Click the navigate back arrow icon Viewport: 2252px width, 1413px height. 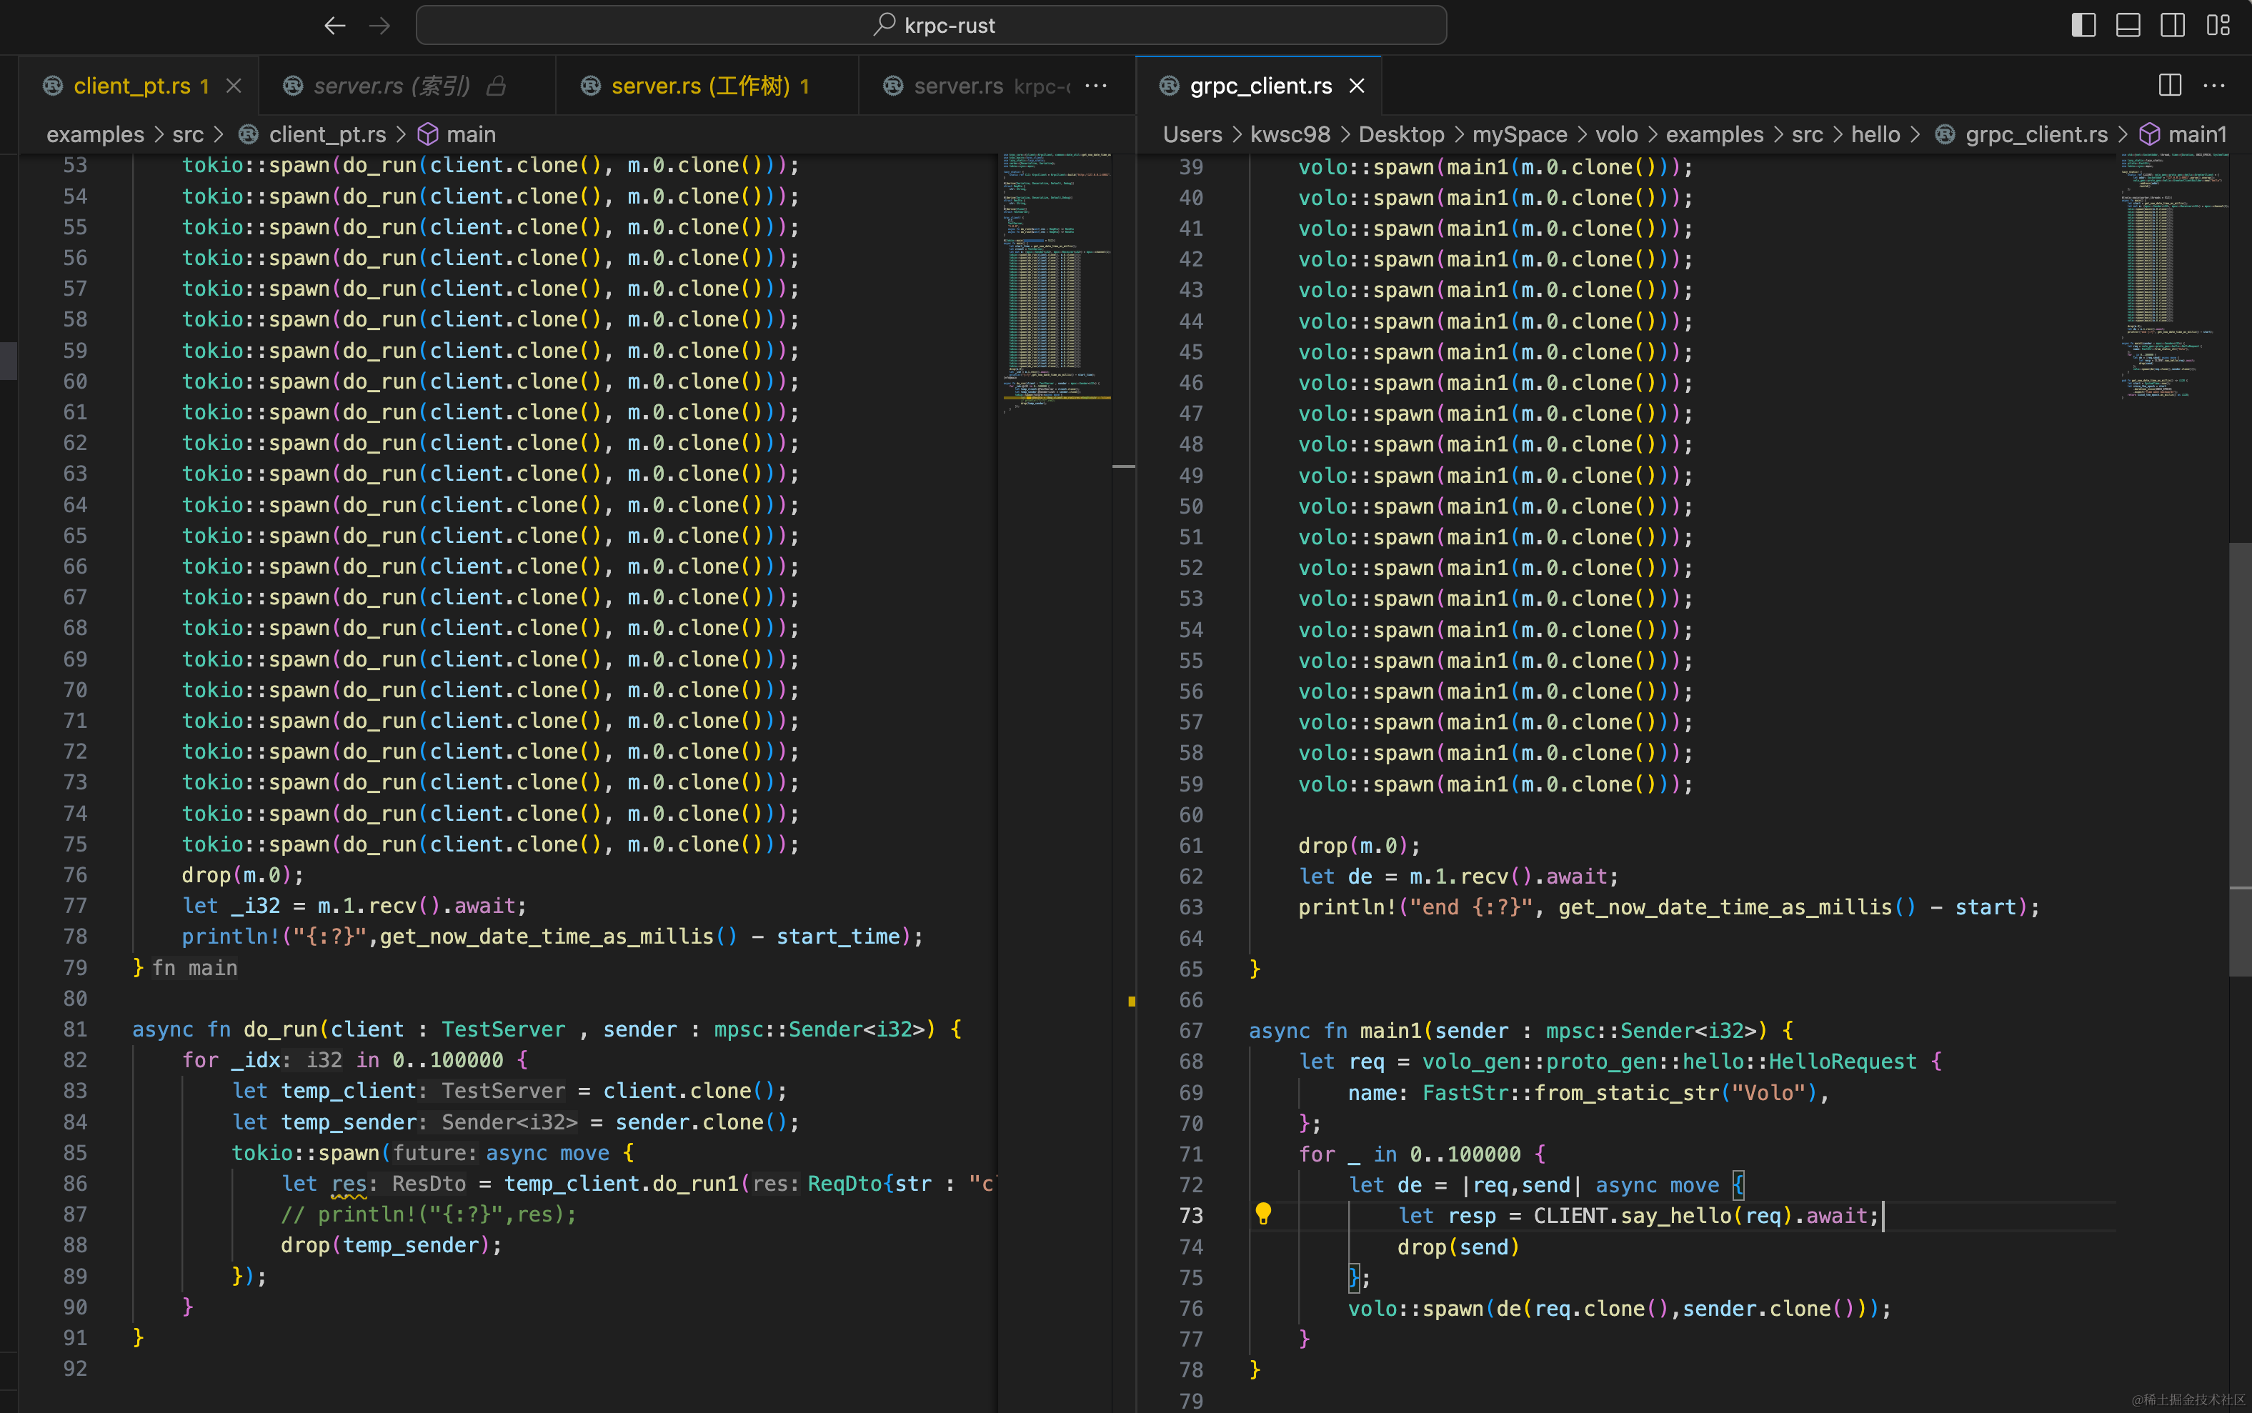pyautogui.click(x=334, y=25)
